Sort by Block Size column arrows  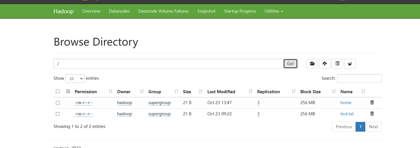pyautogui.click(x=334, y=91)
